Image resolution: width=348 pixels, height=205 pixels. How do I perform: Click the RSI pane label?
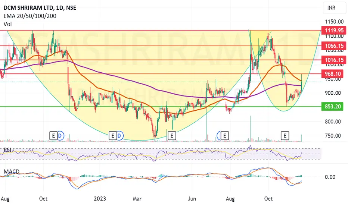7,150
